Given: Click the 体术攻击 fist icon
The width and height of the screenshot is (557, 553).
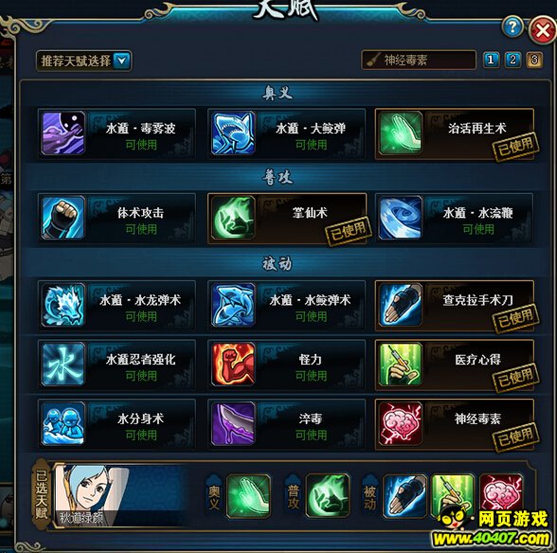Looking at the screenshot, I should tap(63, 218).
